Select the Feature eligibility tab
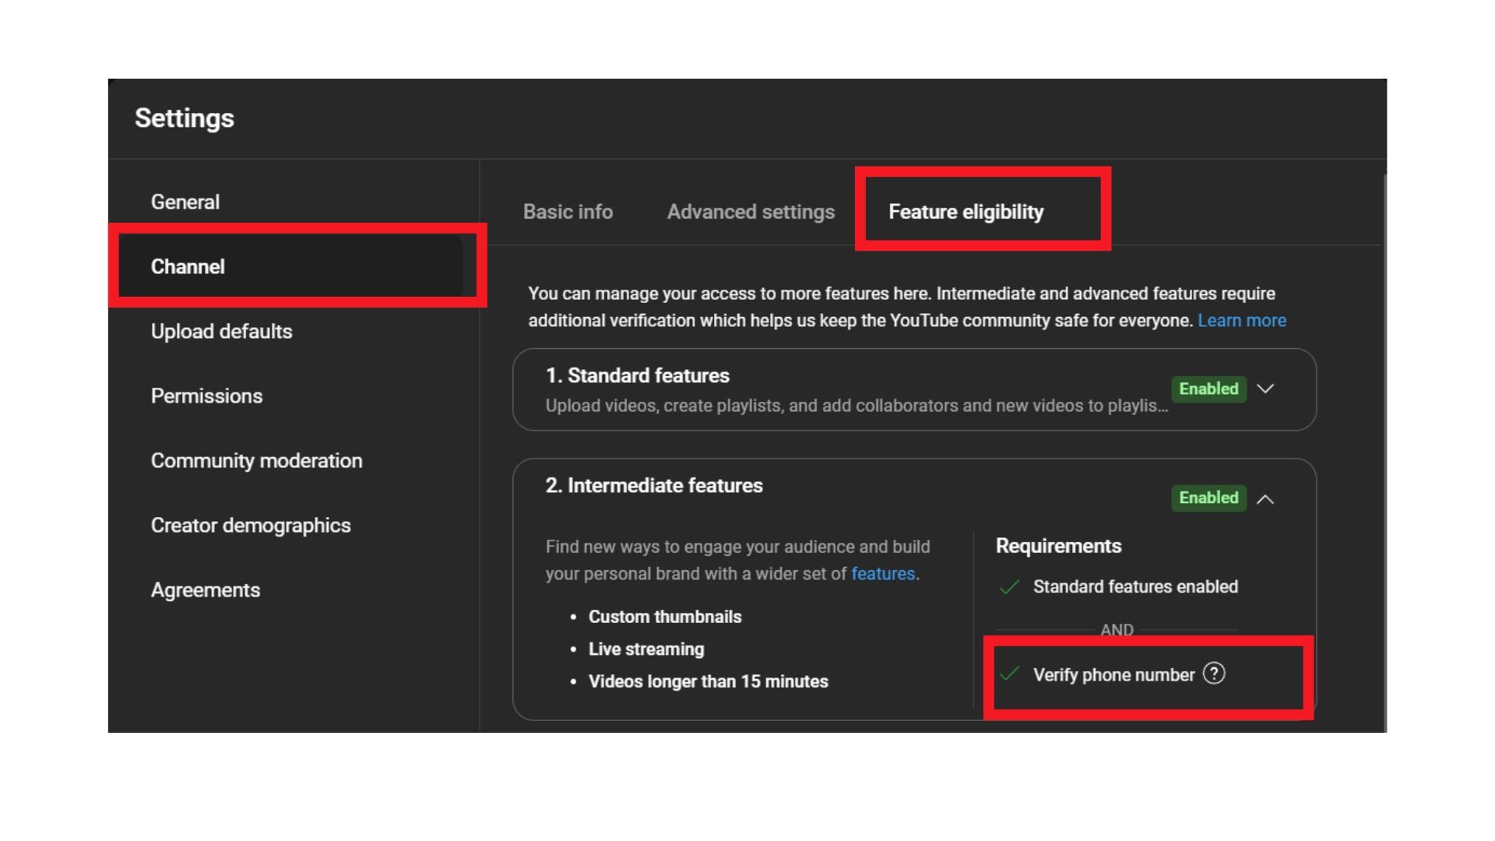1495x841 pixels. [966, 212]
